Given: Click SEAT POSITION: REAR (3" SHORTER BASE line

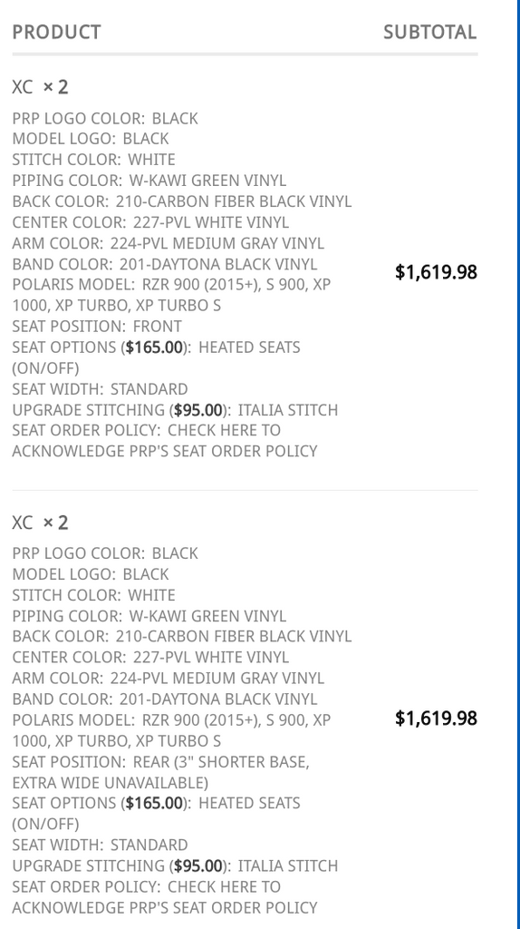Looking at the screenshot, I should [161, 762].
